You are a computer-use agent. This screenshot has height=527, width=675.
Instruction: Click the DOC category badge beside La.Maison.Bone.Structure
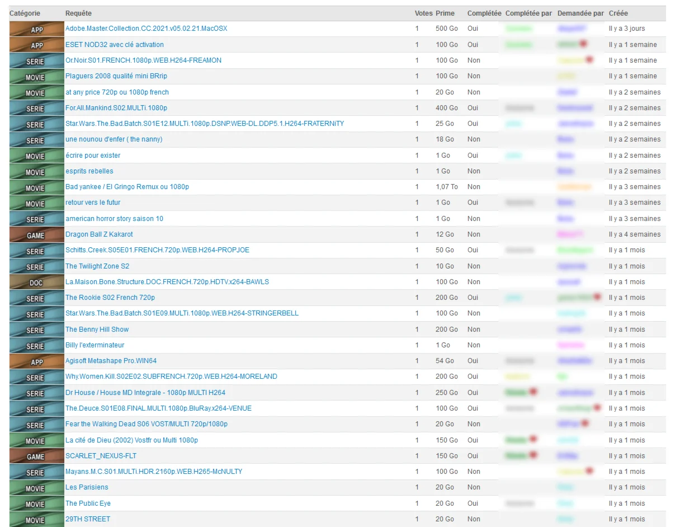coord(36,283)
